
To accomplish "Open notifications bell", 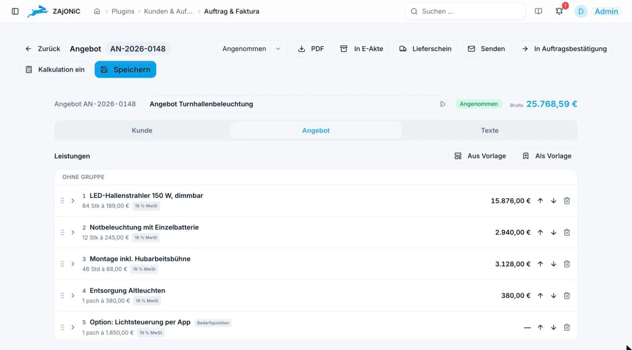I will point(559,12).
